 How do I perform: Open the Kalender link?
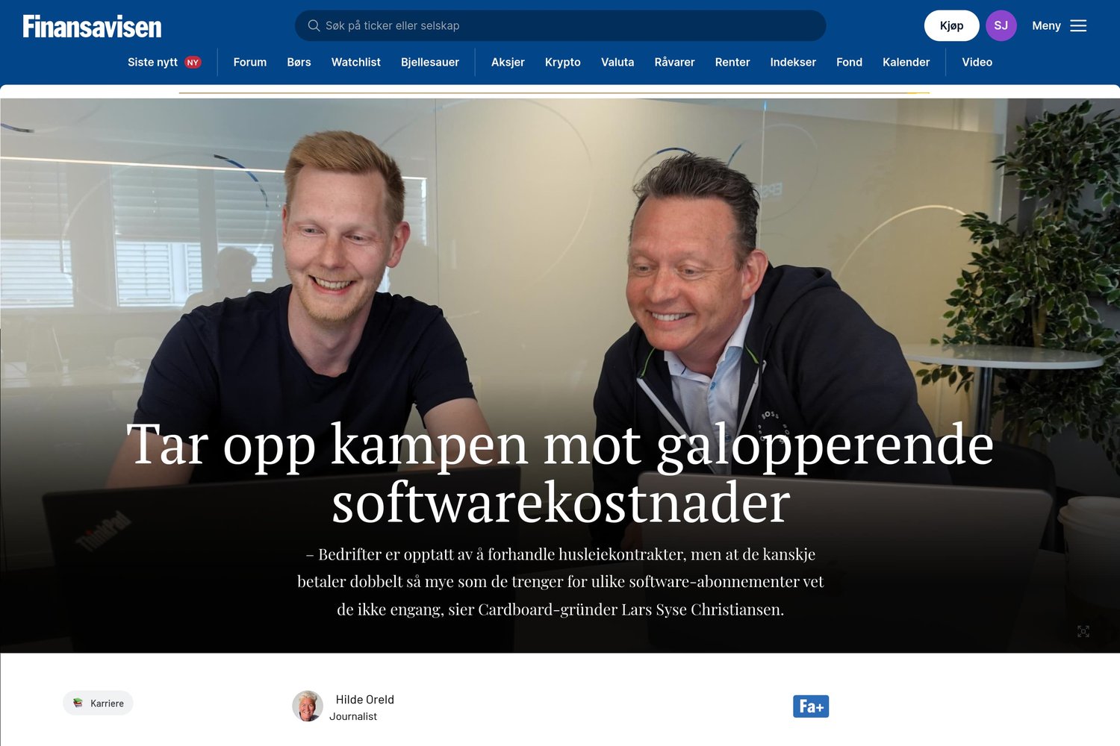pyautogui.click(x=906, y=63)
